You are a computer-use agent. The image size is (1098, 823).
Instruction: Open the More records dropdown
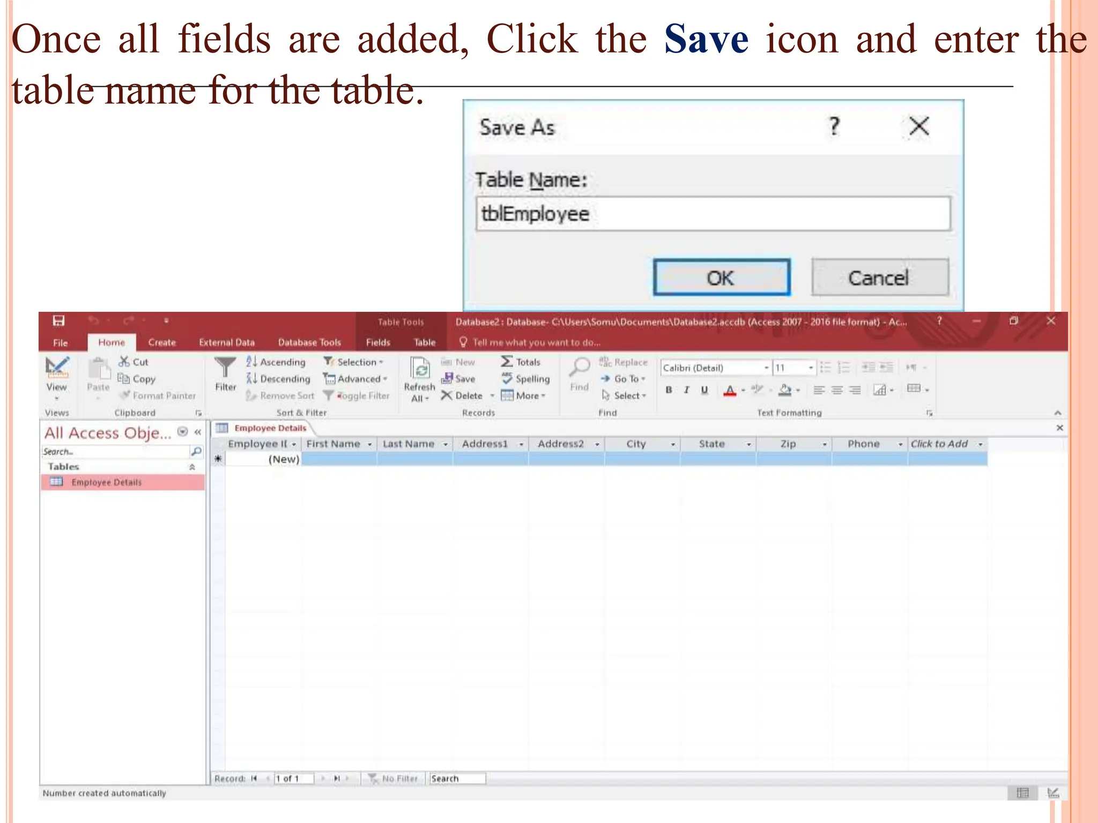(x=523, y=395)
